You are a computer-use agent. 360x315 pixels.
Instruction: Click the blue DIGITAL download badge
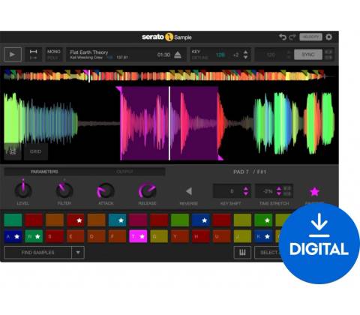click(x=319, y=243)
